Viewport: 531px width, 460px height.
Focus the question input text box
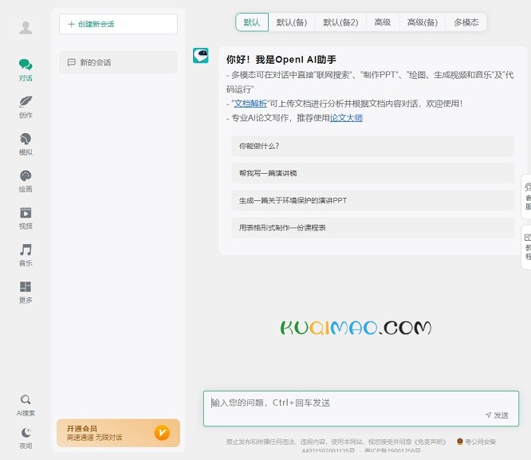pos(361,408)
